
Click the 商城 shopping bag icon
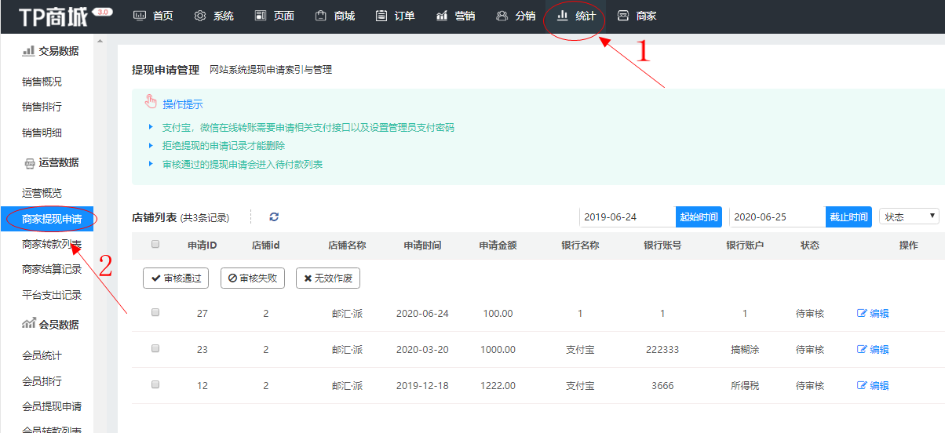[x=320, y=16]
